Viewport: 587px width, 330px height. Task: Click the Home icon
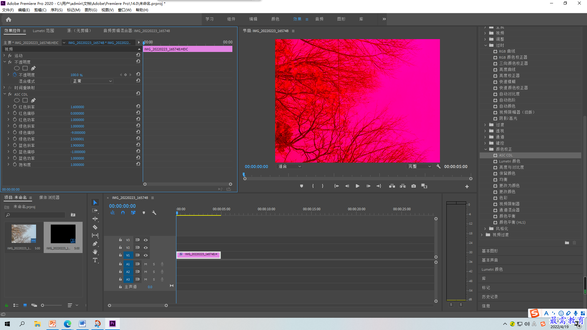(x=9, y=19)
